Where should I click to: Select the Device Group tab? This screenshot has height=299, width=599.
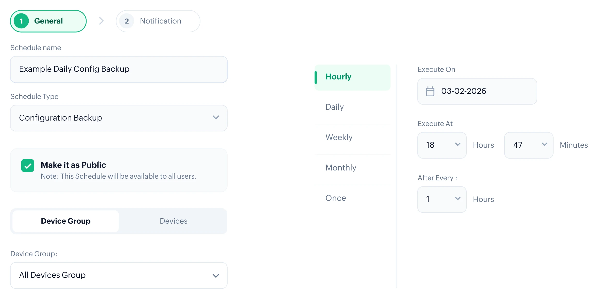pos(66,221)
